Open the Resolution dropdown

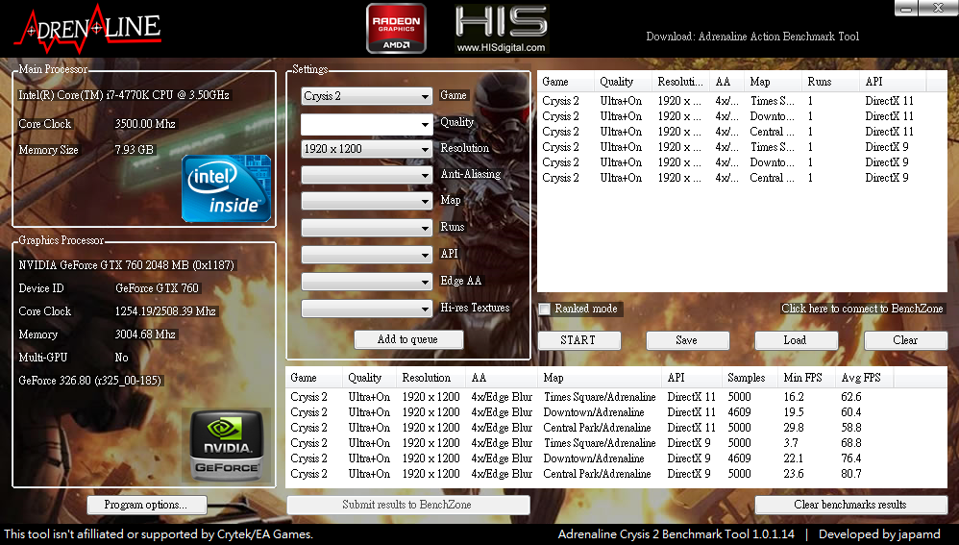(x=367, y=149)
